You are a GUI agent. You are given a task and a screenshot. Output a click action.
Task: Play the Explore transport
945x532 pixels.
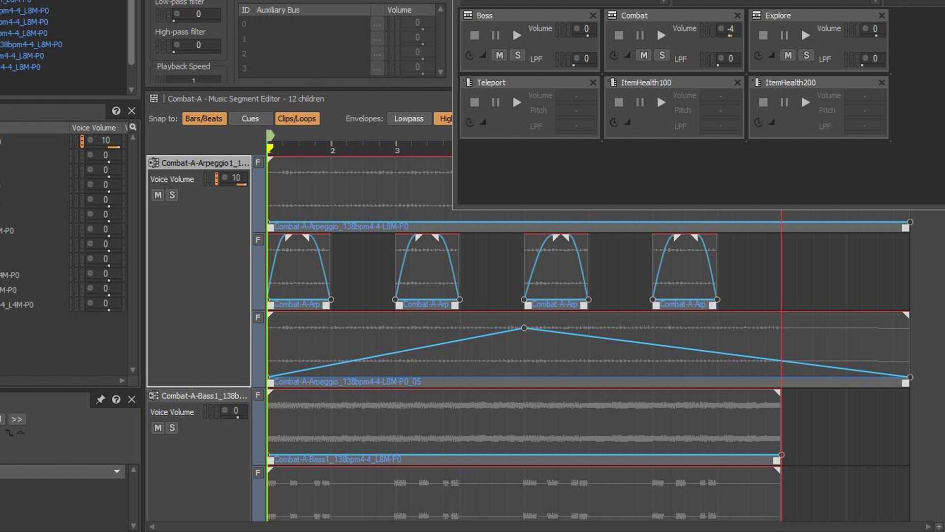[806, 35]
